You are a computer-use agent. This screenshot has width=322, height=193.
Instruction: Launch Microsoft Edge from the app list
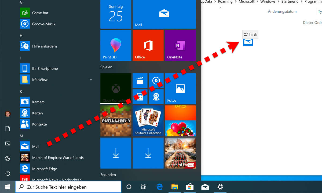coord(56,169)
